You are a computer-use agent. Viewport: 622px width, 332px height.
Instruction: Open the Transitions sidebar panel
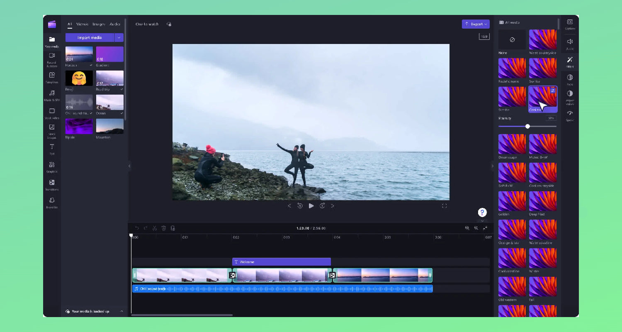52,184
